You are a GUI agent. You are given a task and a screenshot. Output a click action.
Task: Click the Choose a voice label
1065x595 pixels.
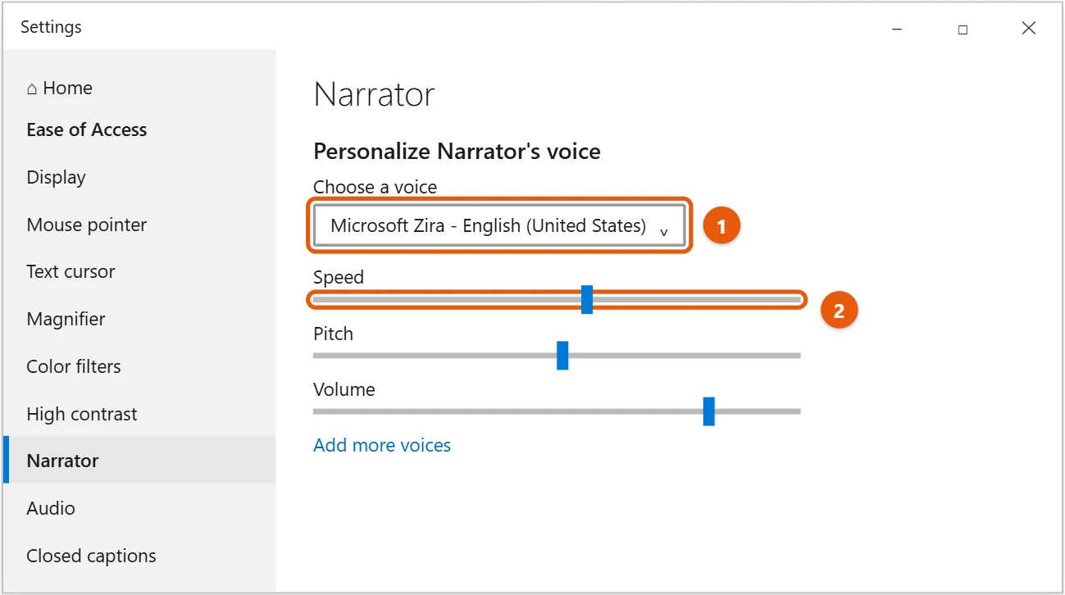pyautogui.click(x=375, y=187)
